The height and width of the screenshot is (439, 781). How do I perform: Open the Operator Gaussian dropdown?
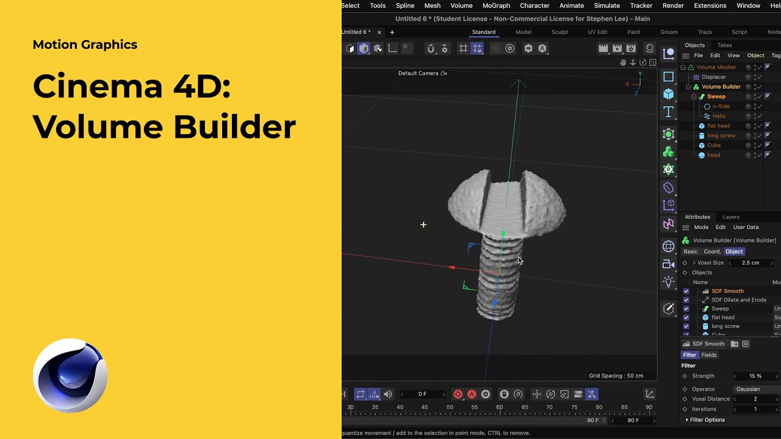(757, 389)
